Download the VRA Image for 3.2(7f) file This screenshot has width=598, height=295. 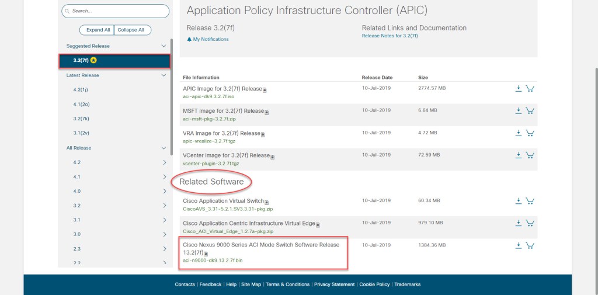pos(518,133)
